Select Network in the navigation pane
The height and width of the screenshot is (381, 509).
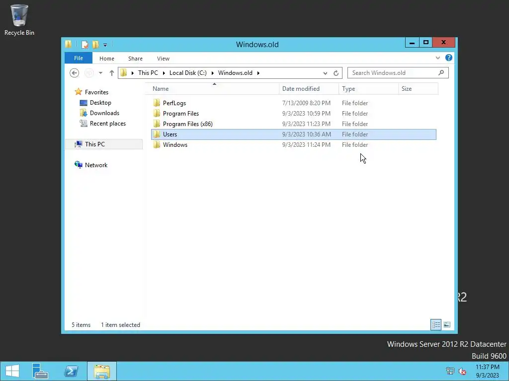(x=96, y=165)
